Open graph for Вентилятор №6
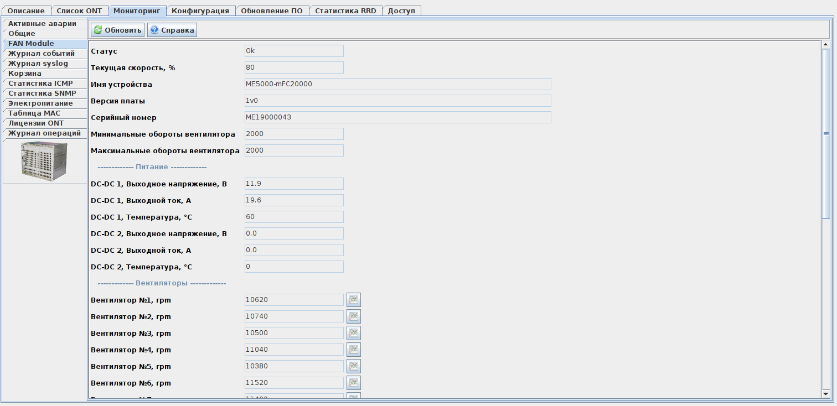Screen dimensions: 837x406 (x=354, y=383)
